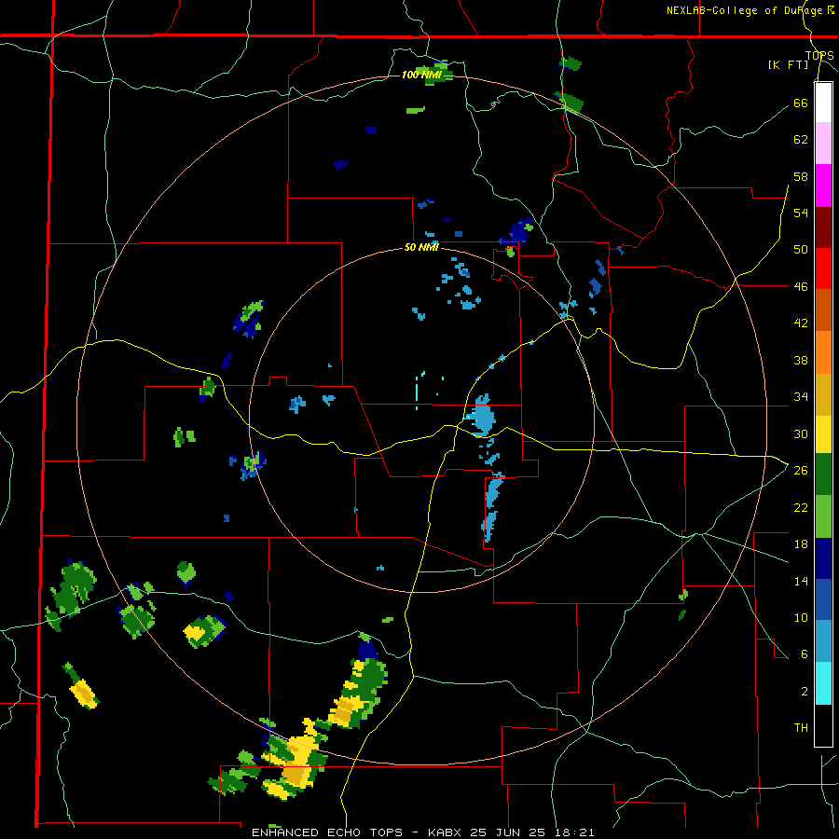
Task: Select the white color swatch in legend
Action: [823, 103]
